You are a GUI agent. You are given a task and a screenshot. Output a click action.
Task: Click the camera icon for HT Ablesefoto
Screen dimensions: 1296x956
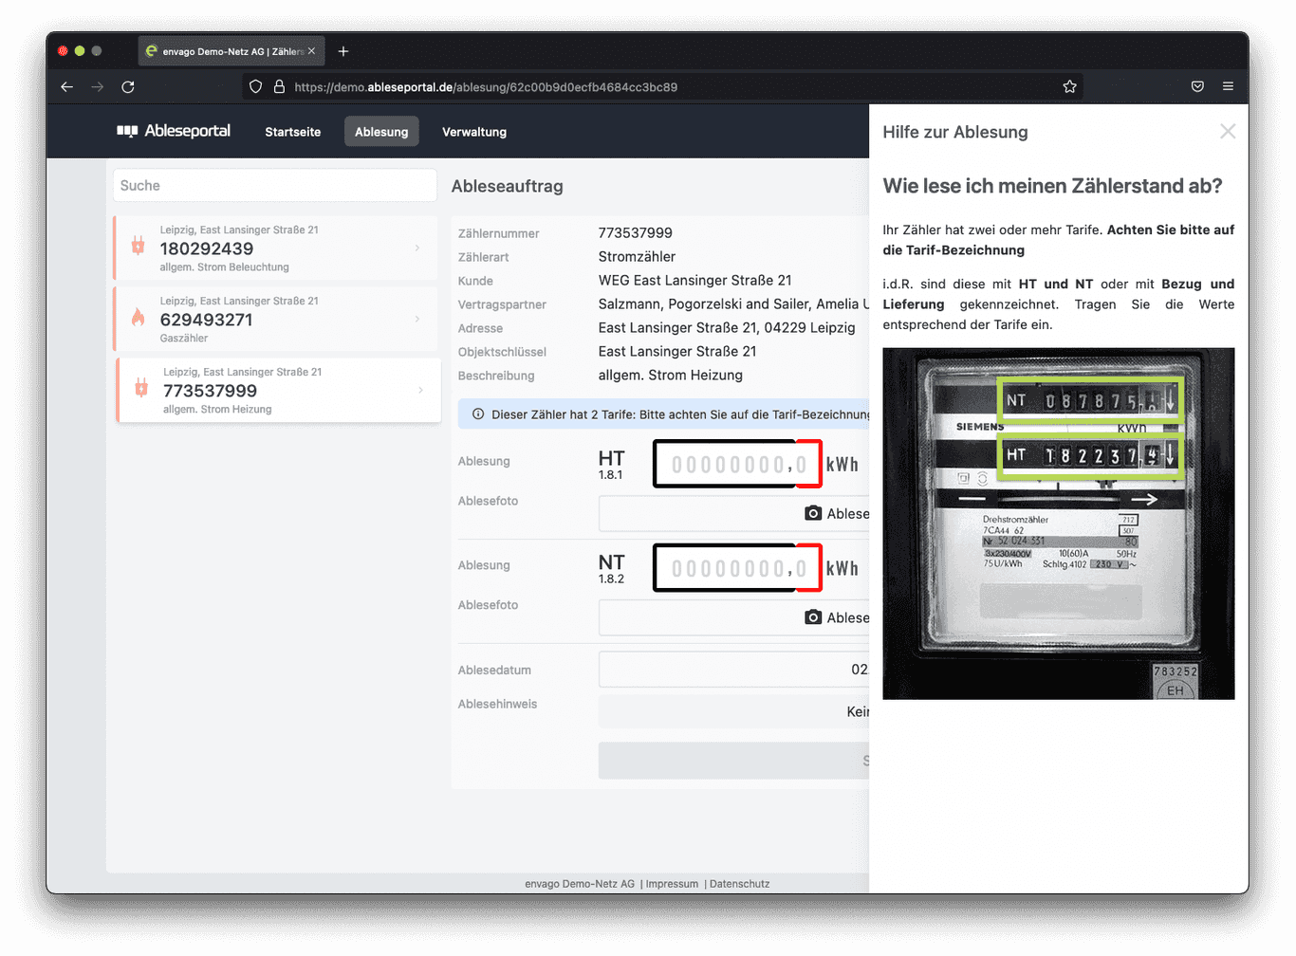click(813, 513)
